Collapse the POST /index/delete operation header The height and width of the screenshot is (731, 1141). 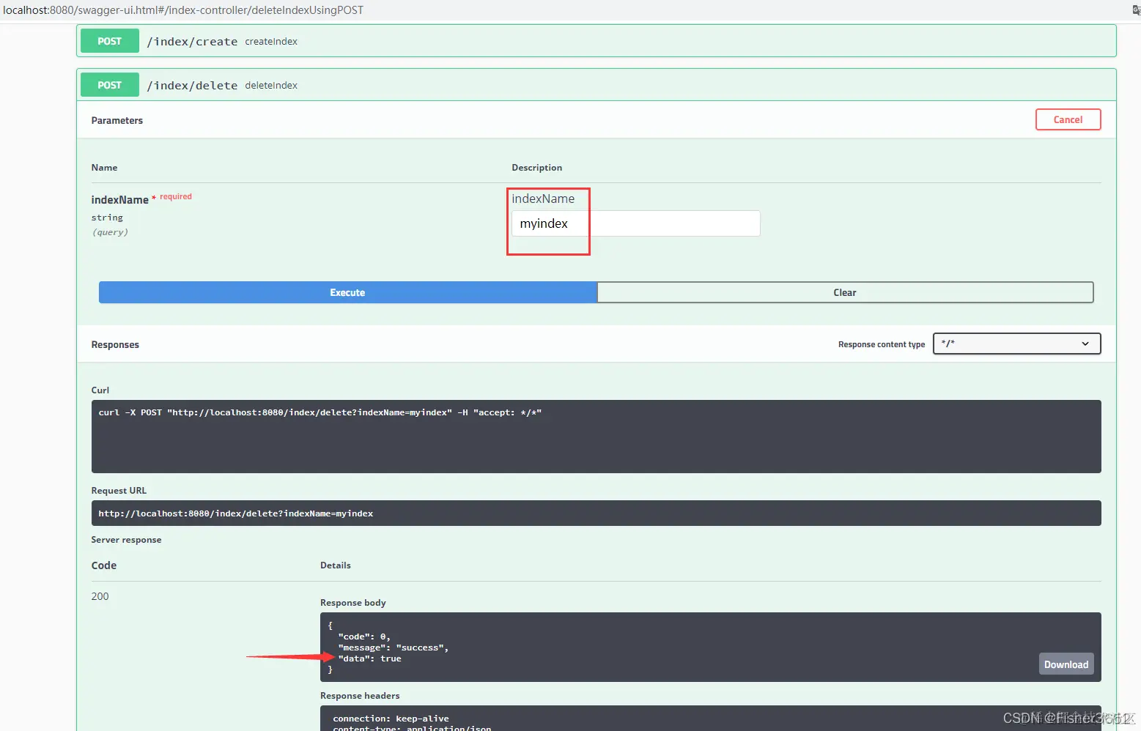click(x=596, y=85)
